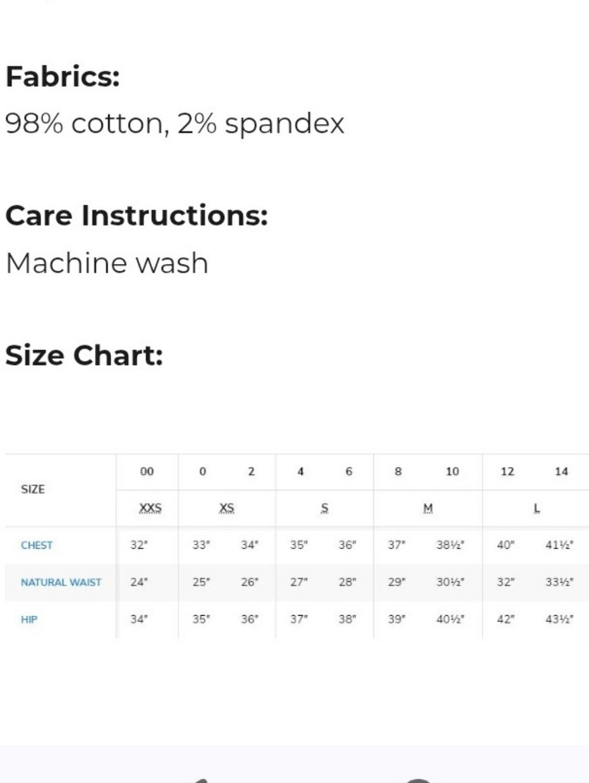Click the Care Instructions heading
This screenshot has height=783, width=589.
(137, 215)
